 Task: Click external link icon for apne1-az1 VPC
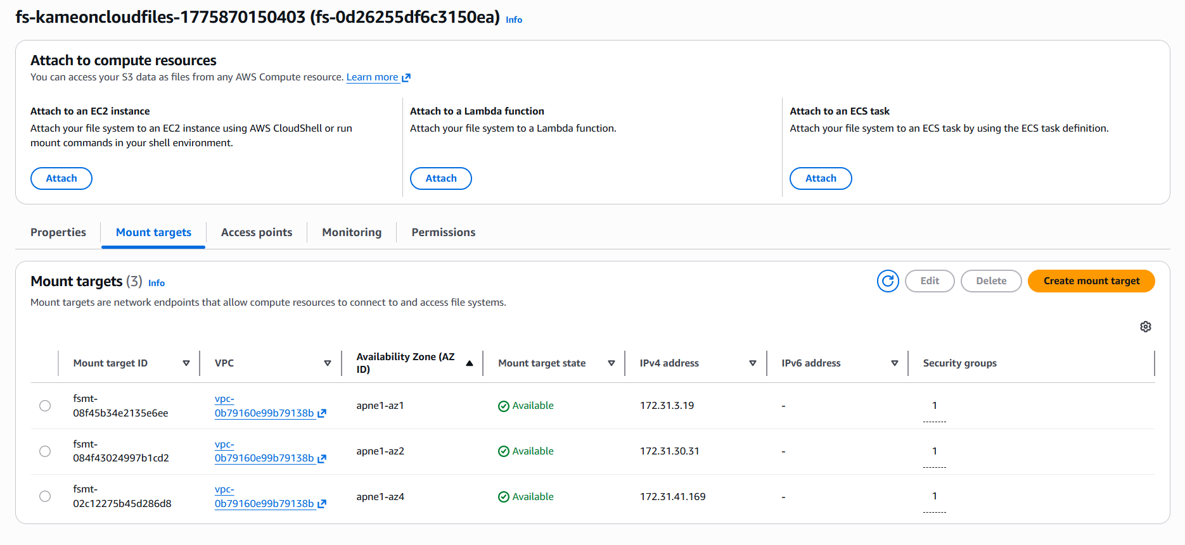[322, 413]
